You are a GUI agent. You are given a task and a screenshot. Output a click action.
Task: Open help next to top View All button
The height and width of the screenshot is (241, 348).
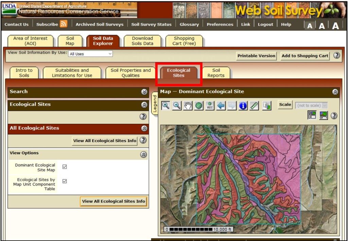(x=143, y=140)
